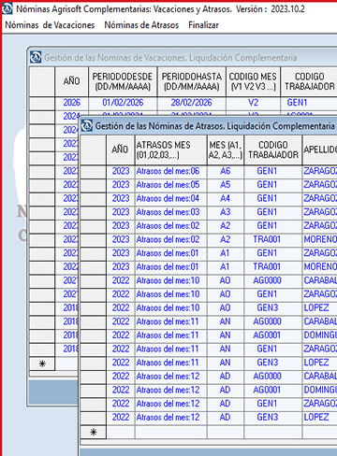The height and width of the screenshot is (456, 337).
Task: Select TRA001 cell in the A2 row
Action: [x=273, y=239]
